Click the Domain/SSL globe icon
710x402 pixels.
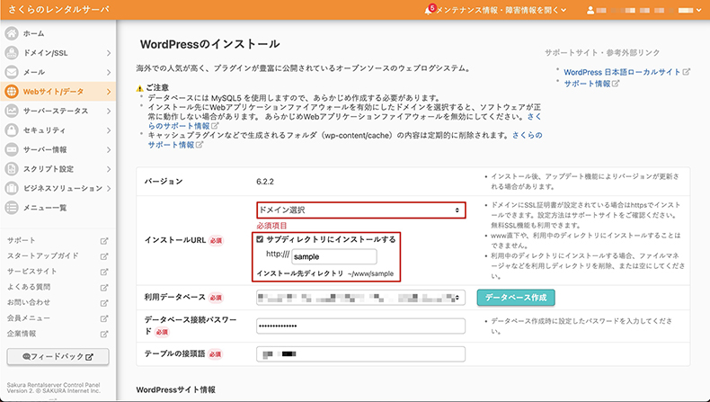pos(12,53)
